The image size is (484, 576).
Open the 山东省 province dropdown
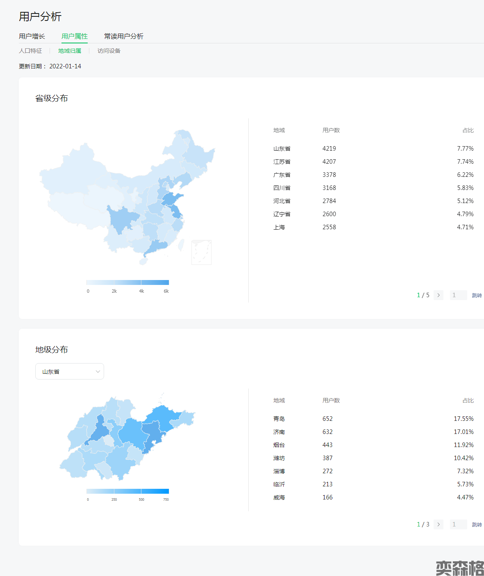[70, 371]
